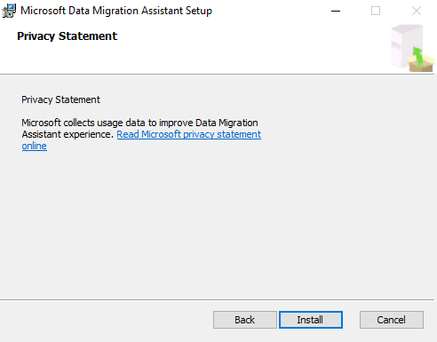Click the setup package graphic in the header banner

coord(413,48)
